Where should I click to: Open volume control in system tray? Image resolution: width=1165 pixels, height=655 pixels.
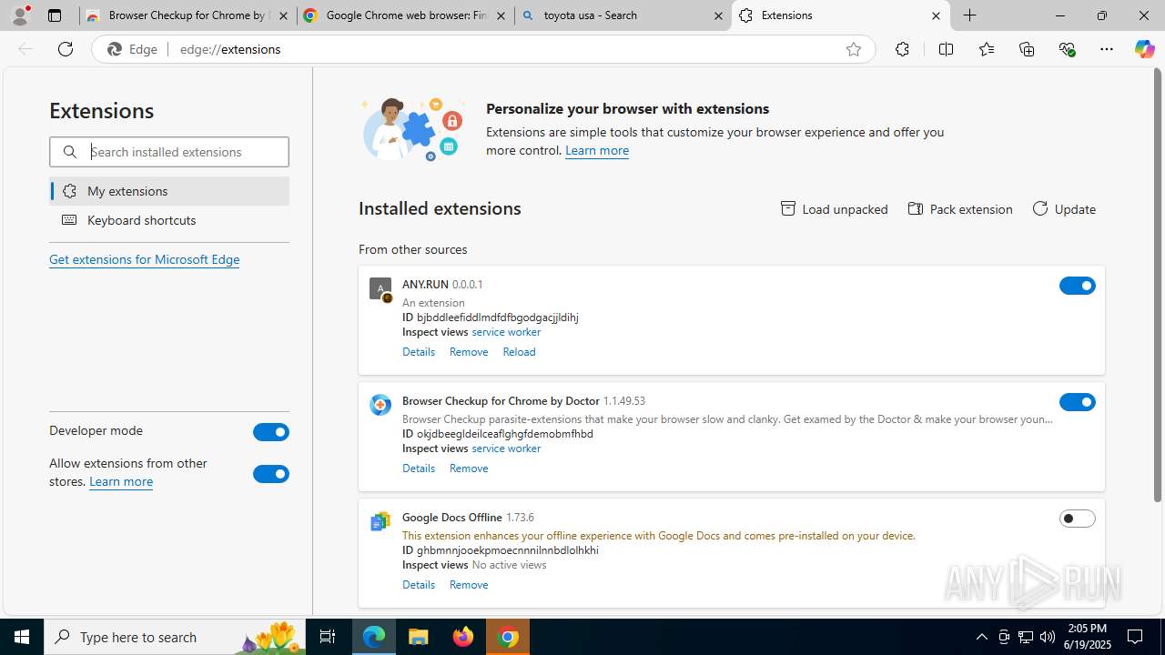pos(1048,637)
